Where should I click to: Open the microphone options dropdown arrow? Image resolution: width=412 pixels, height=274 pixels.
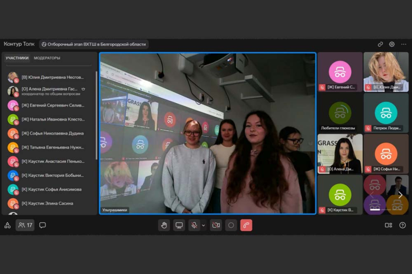pyautogui.click(x=204, y=225)
